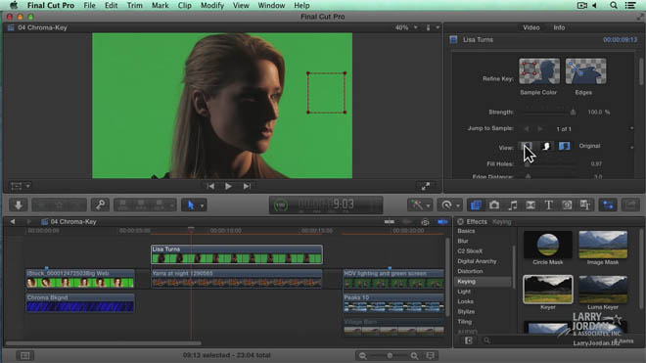Open the Enhancements magic wand menu

click(x=419, y=204)
